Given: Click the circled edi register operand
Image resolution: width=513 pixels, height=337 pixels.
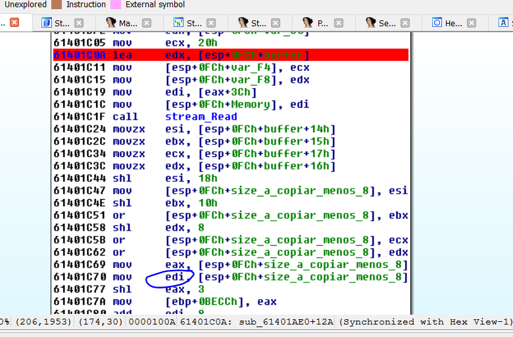Looking at the screenshot, I should point(174,277).
